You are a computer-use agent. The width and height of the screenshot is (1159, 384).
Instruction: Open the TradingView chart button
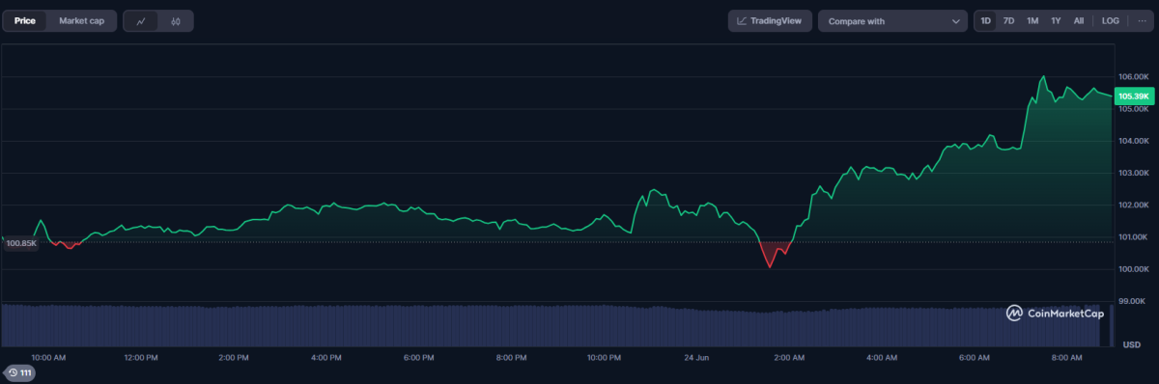pos(770,21)
